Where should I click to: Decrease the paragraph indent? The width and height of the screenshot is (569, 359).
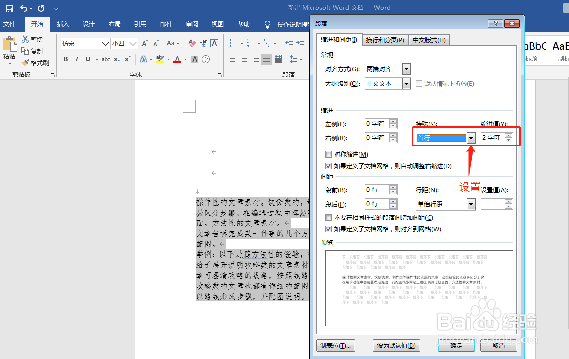(289, 44)
